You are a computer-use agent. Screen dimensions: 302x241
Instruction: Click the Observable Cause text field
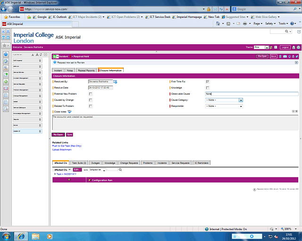tap(251, 94)
